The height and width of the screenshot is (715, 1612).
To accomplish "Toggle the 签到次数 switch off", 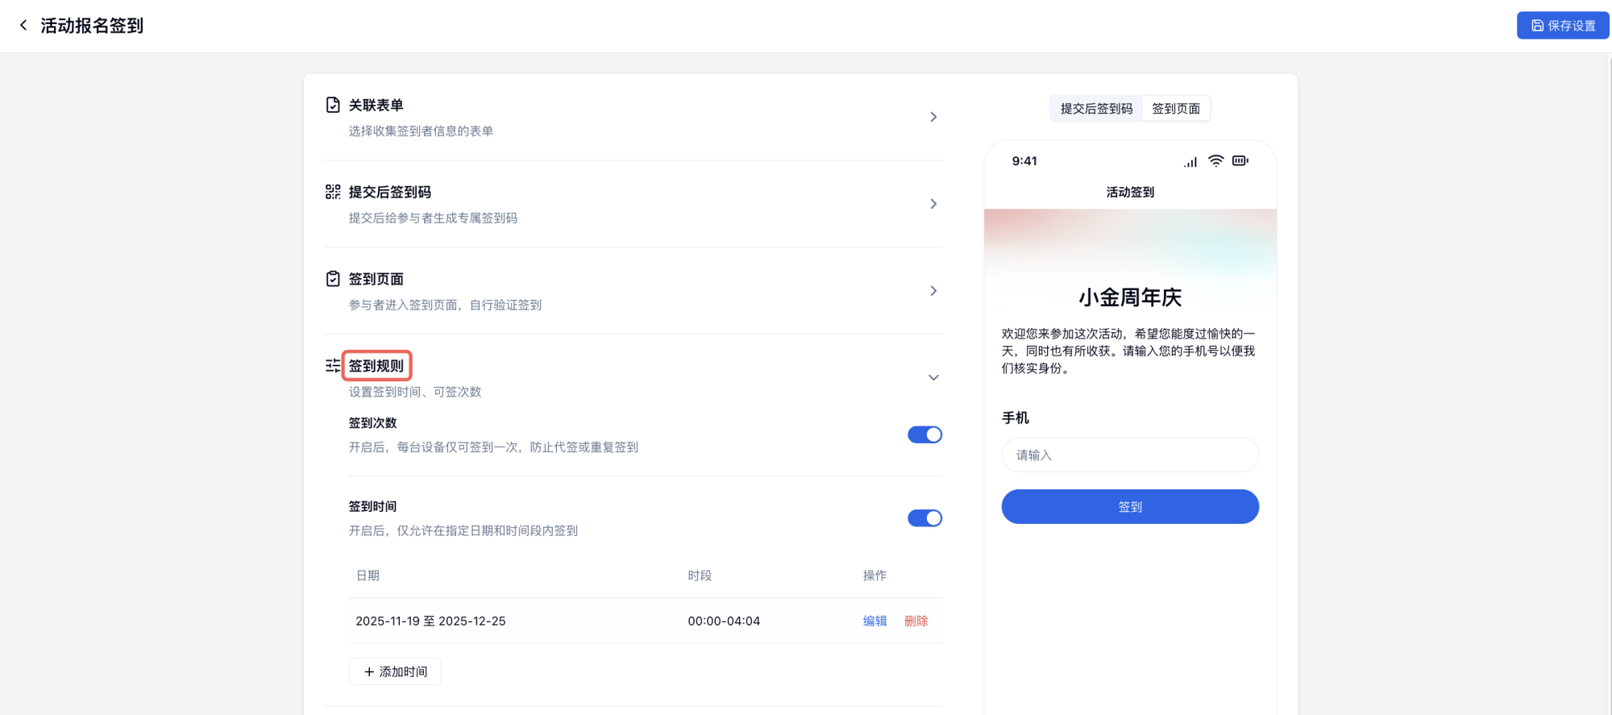I will click(924, 434).
